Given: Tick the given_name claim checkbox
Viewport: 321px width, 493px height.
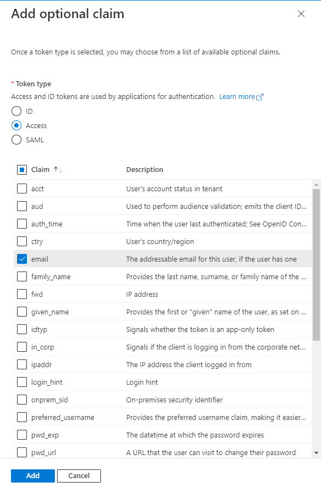Looking at the screenshot, I should click(21, 312).
